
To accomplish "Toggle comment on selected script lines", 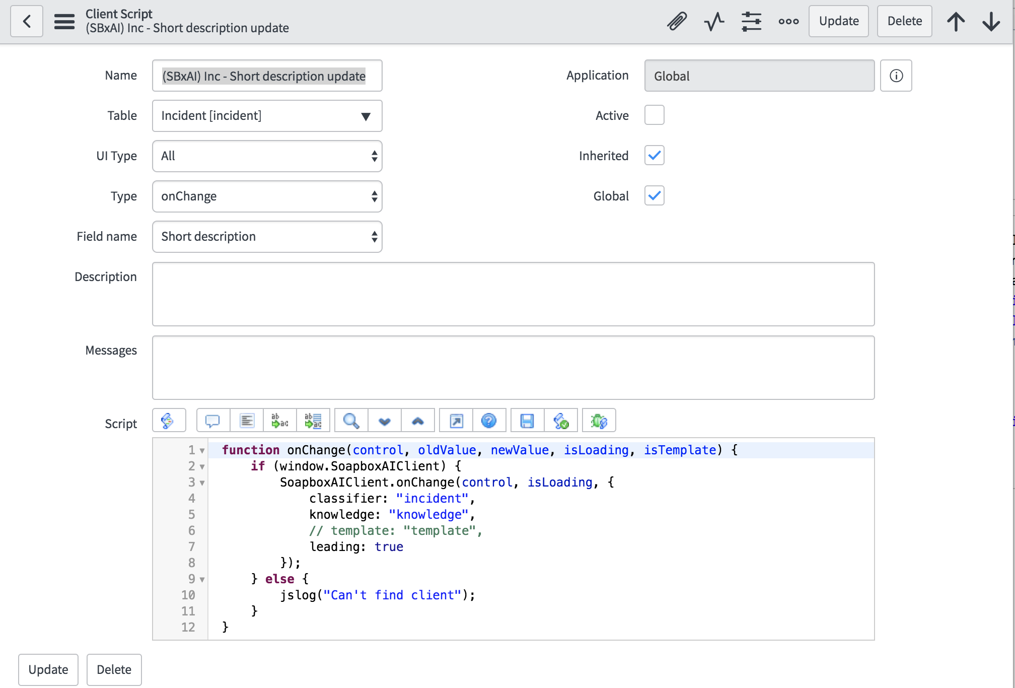I will point(213,421).
